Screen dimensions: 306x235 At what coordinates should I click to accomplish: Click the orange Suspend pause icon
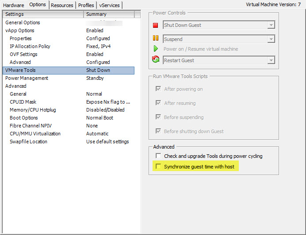tap(155, 39)
